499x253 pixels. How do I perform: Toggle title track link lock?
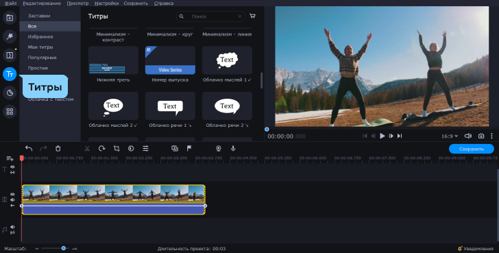coord(12,172)
